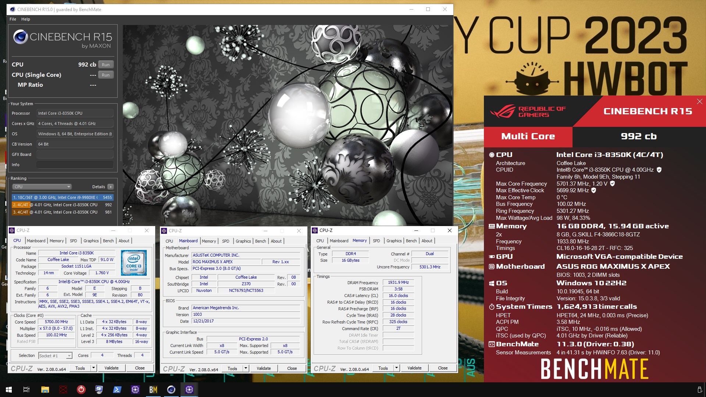
Task: Close the BenchMate result overlay with X
Action: (x=699, y=101)
